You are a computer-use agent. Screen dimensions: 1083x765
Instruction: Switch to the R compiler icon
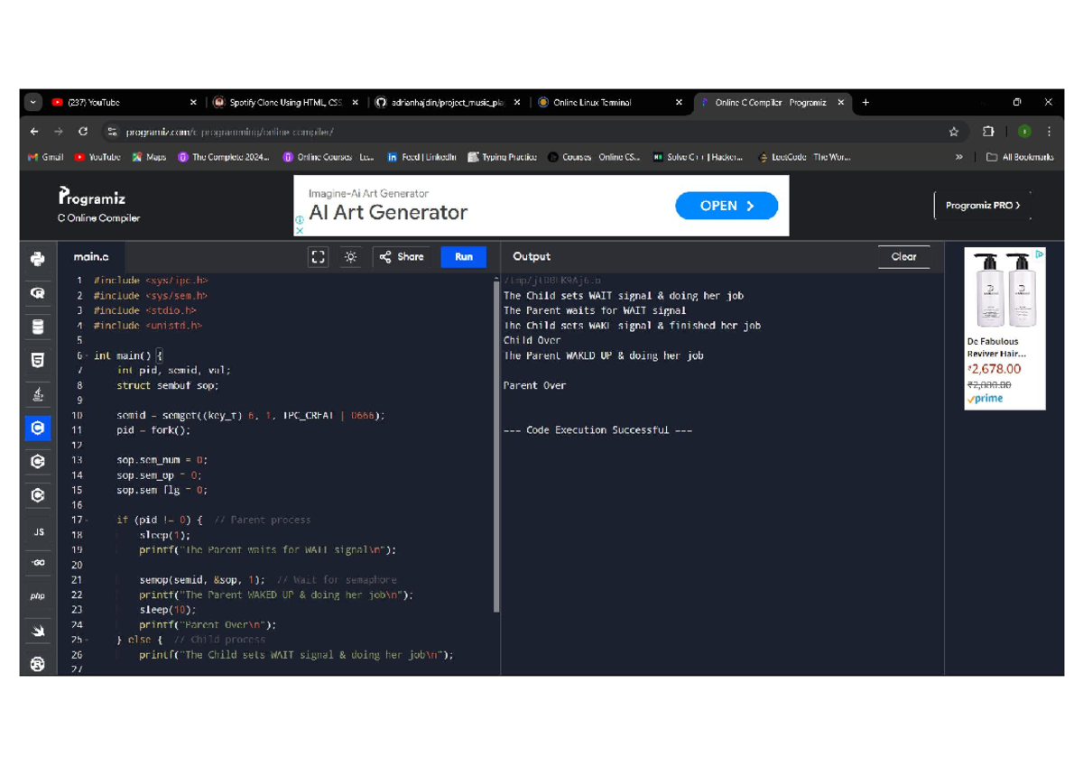coord(37,293)
